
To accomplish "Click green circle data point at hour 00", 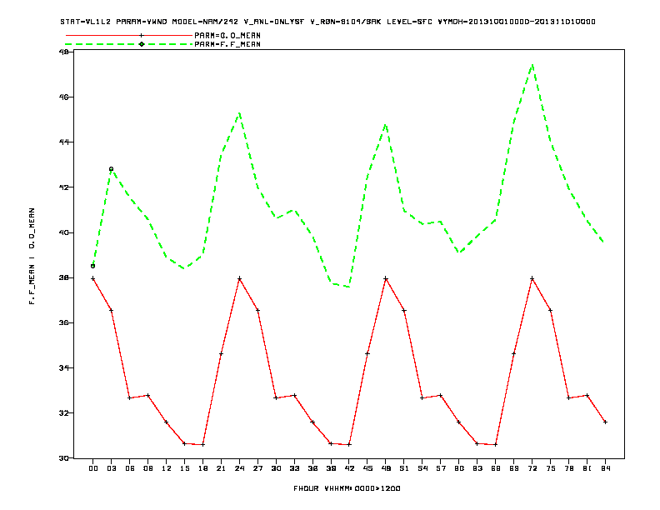I will (93, 266).
